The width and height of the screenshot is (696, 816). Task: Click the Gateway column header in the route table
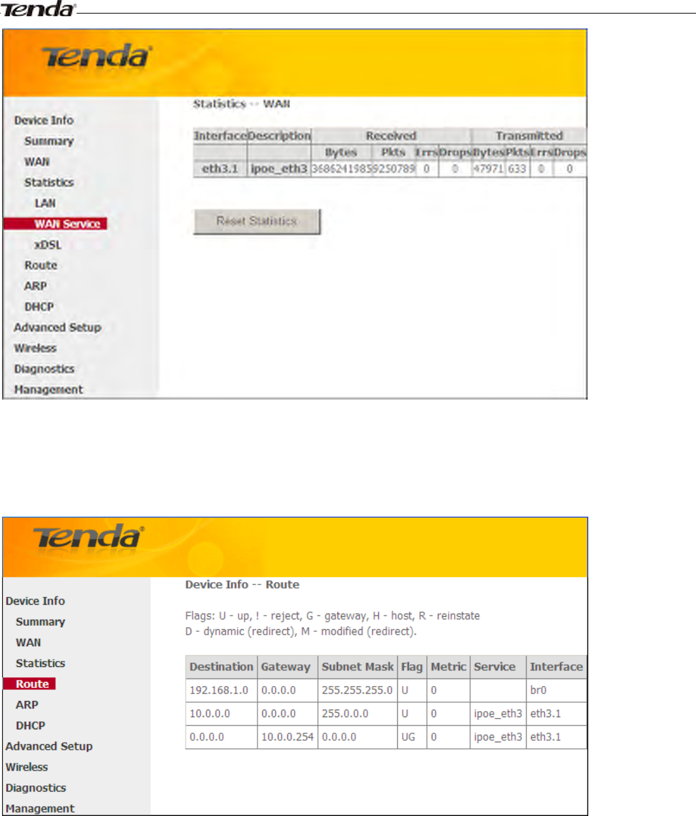pyautogui.click(x=286, y=667)
